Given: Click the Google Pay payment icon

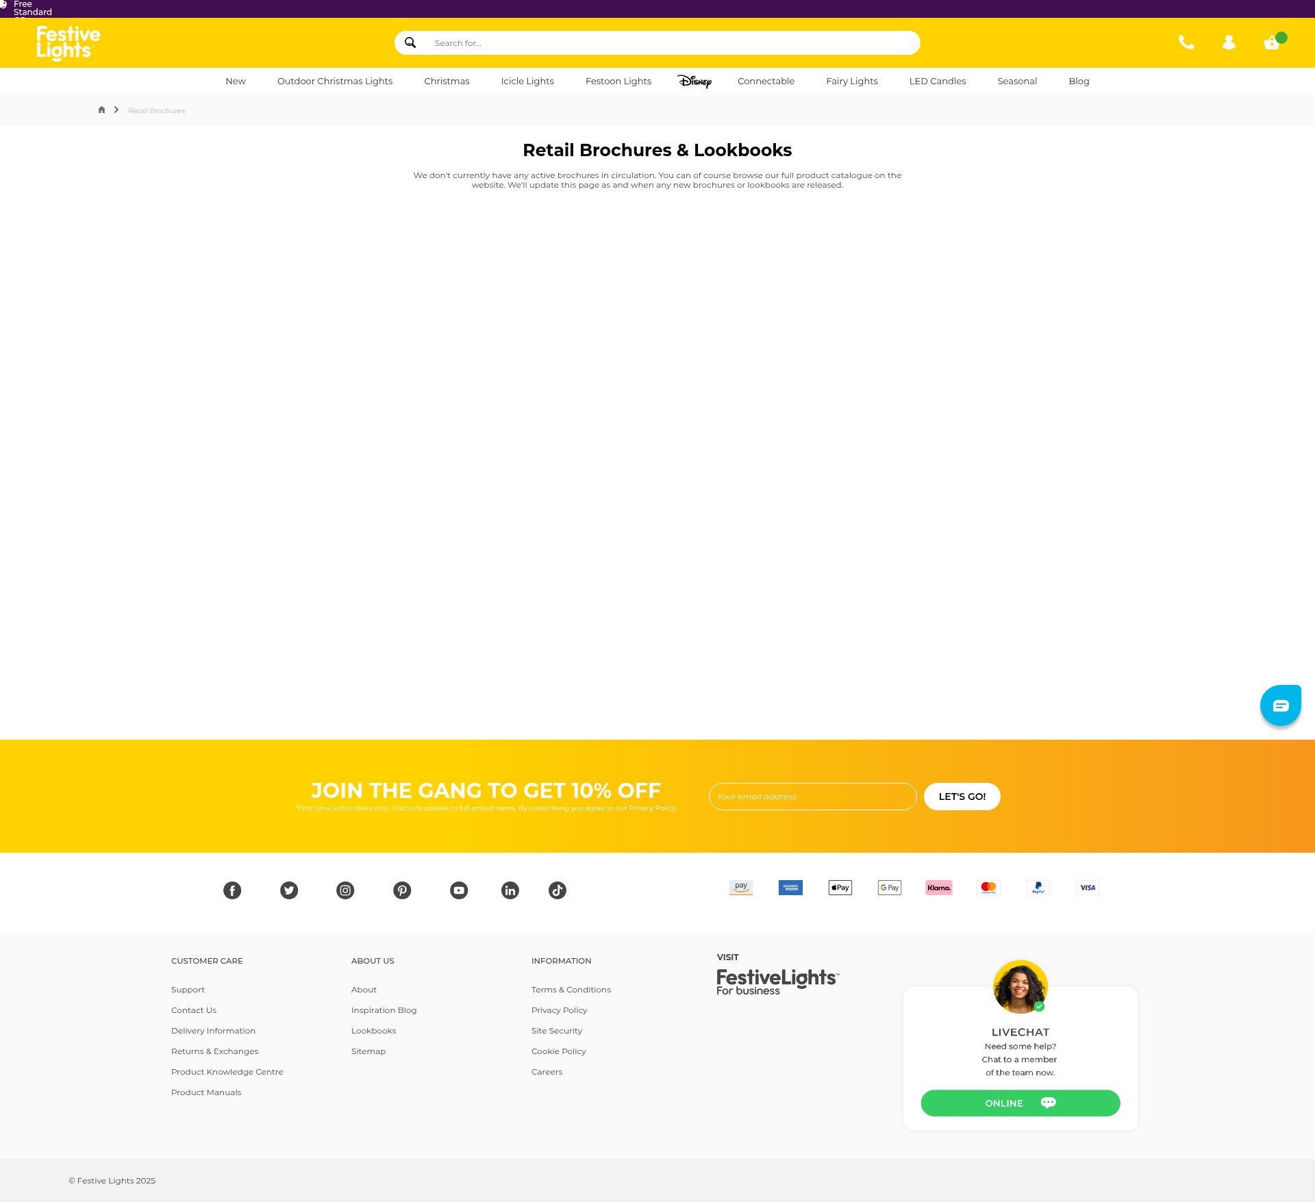Looking at the screenshot, I should (890, 888).
